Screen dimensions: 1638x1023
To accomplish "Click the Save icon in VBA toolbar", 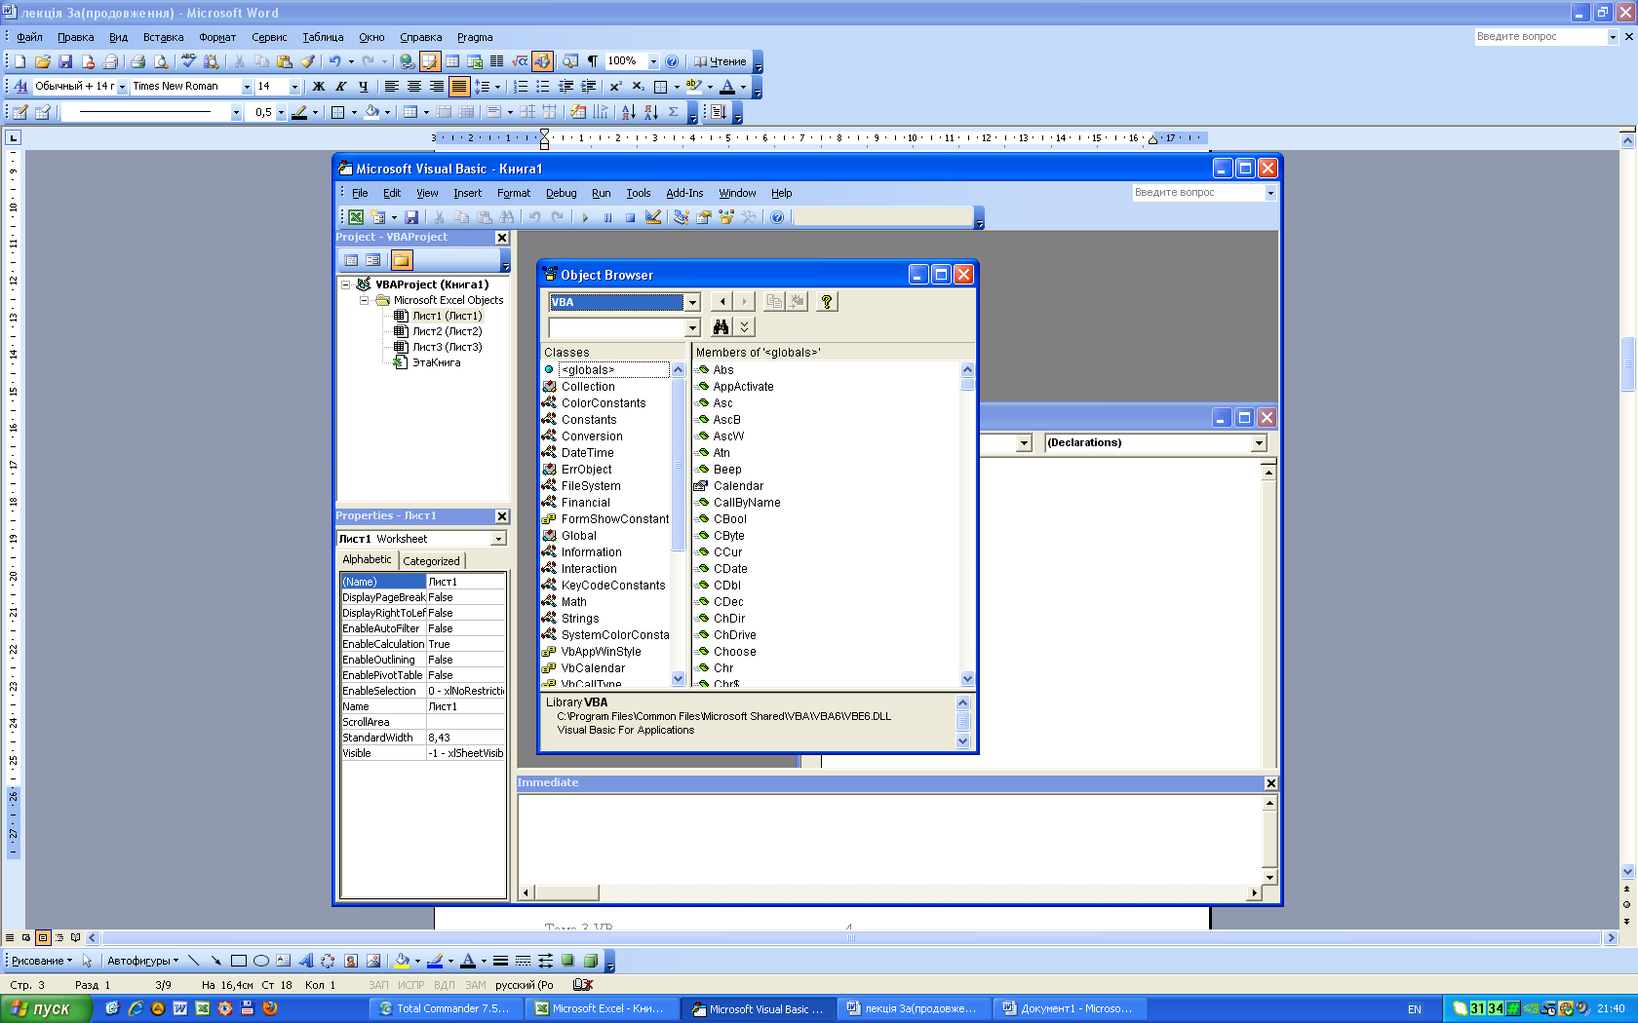I will 411,217.
